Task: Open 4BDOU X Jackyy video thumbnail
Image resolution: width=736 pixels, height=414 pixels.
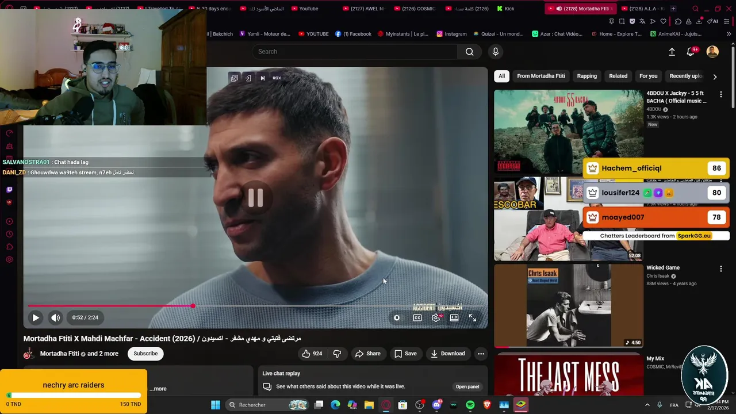Action: click(x=568, y=131)
